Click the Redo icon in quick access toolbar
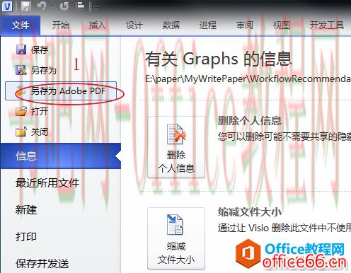351x273 pixels. (x=64, y=6)
